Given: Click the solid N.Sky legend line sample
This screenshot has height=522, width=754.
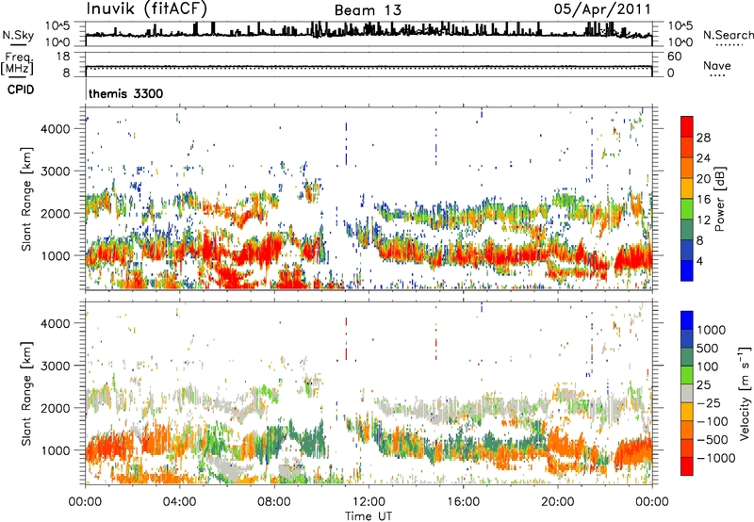Looking at the screenshot, I should tap(18, 44).
